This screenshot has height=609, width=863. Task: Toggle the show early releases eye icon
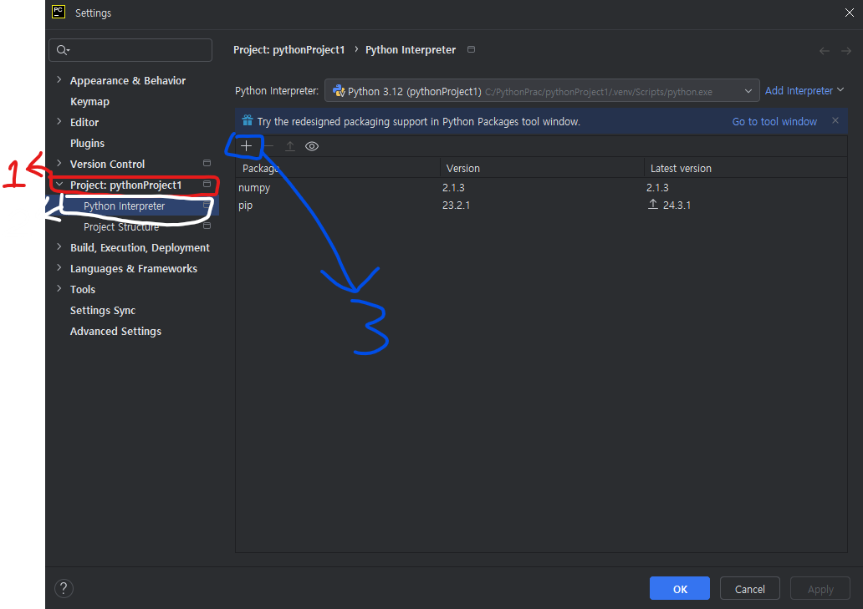pos(312,145)
